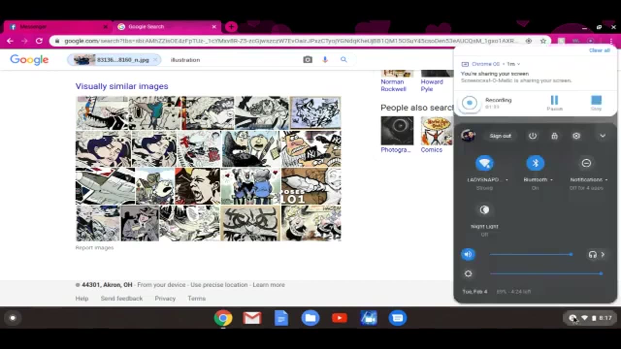Go forward in the browser
The height and width of the screenshot is (349, 621).
coord(24,41)
